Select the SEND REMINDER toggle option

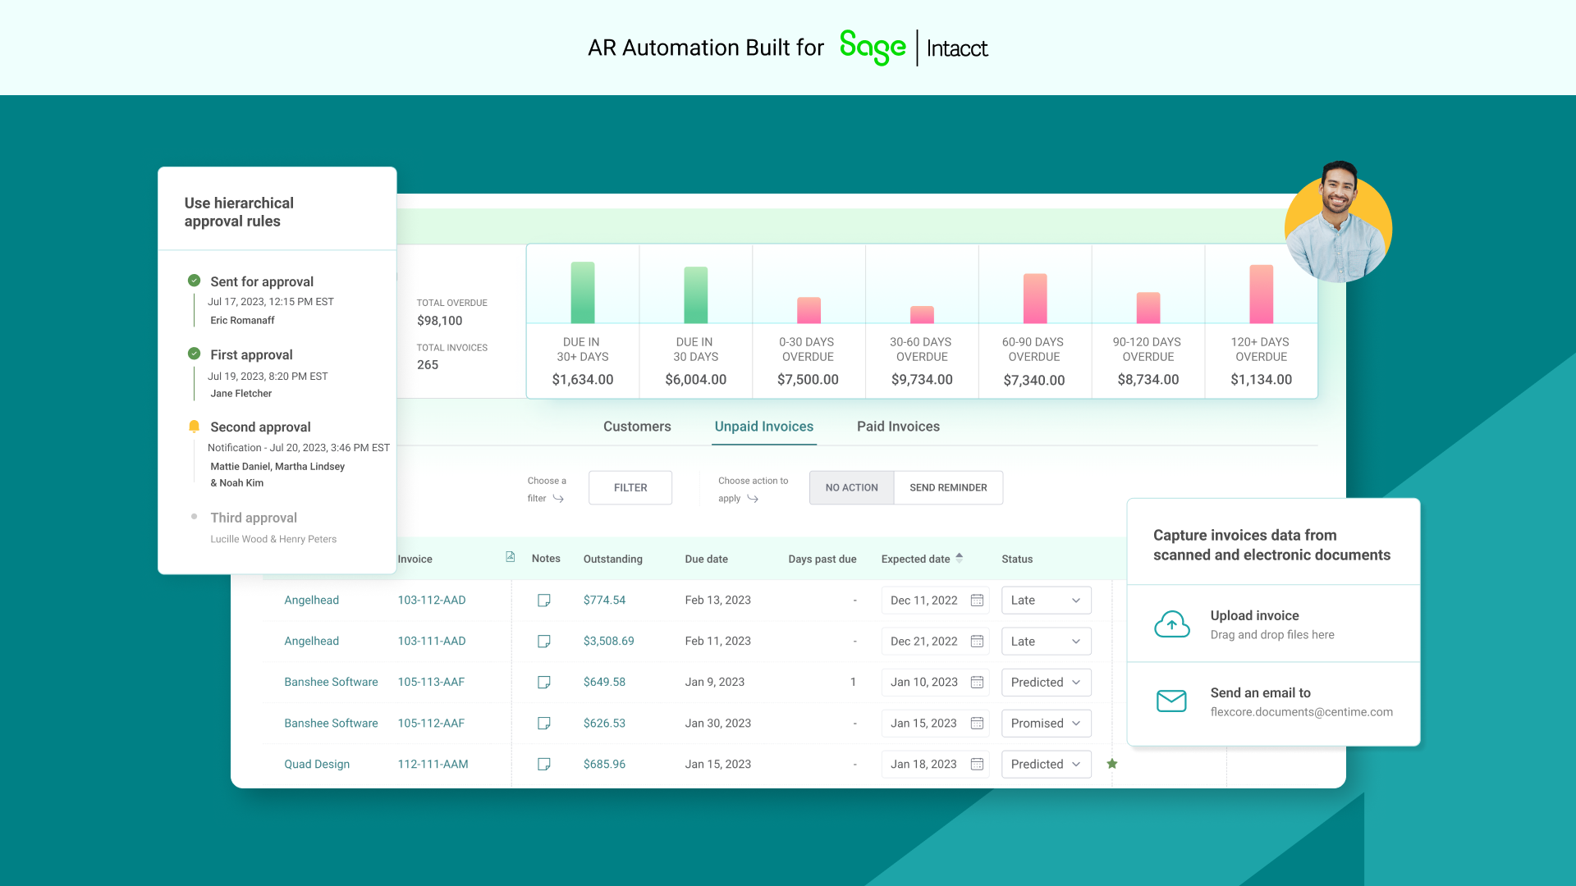coord(948,487)
